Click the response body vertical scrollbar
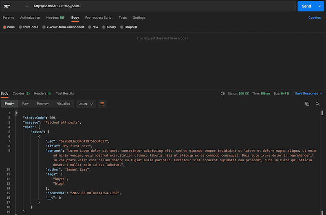The image size is (326, 215). [x=322, y=114]
